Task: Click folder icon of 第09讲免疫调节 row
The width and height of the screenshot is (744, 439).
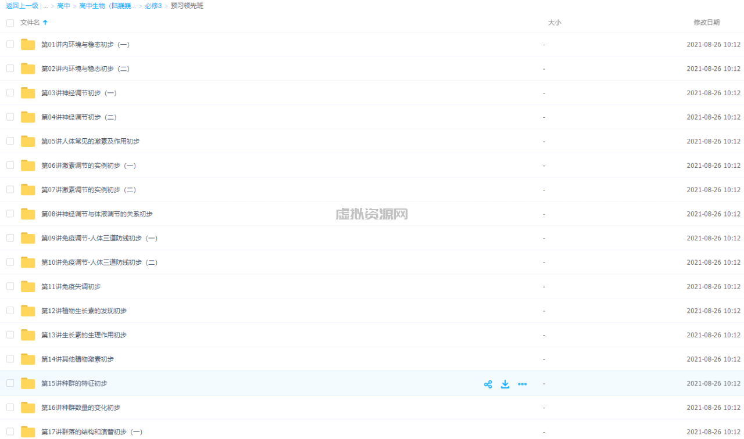Action: tap(28, 238)
